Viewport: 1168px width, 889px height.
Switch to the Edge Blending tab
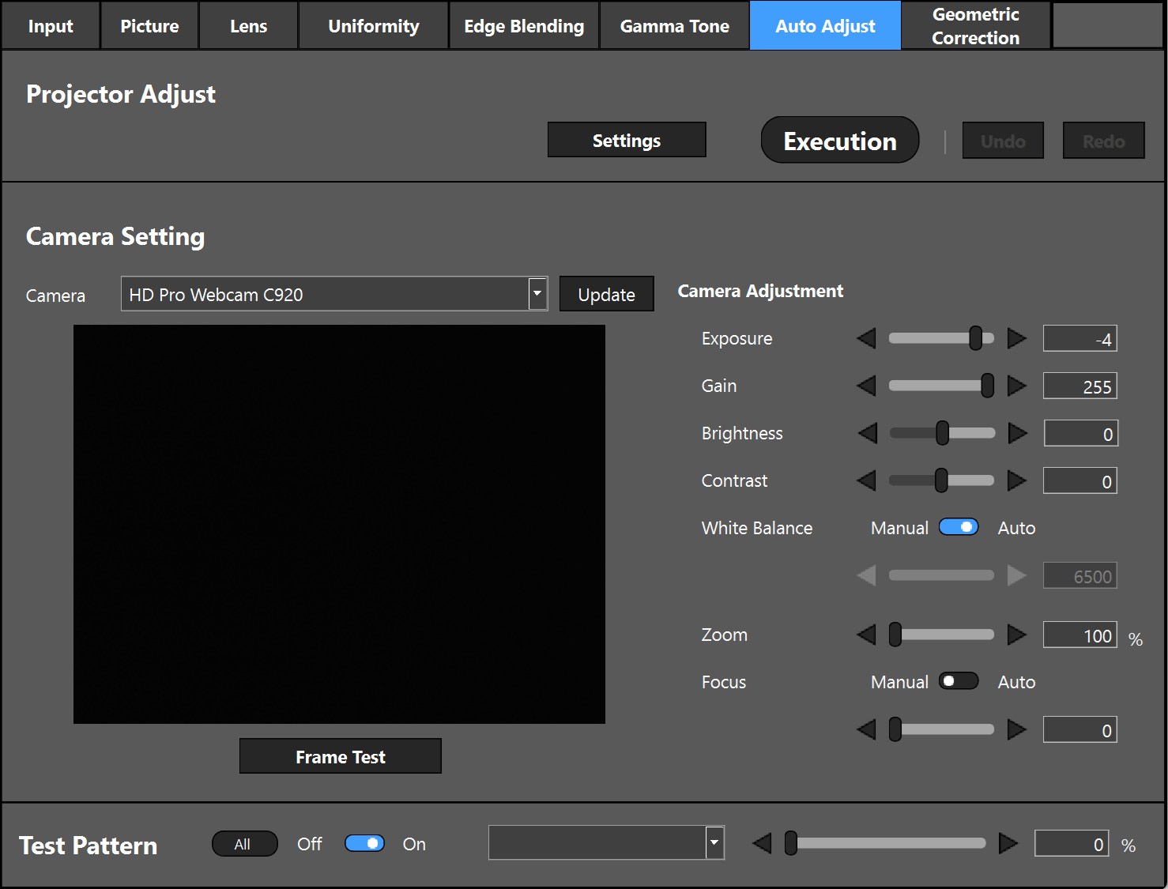click(524, 26)
